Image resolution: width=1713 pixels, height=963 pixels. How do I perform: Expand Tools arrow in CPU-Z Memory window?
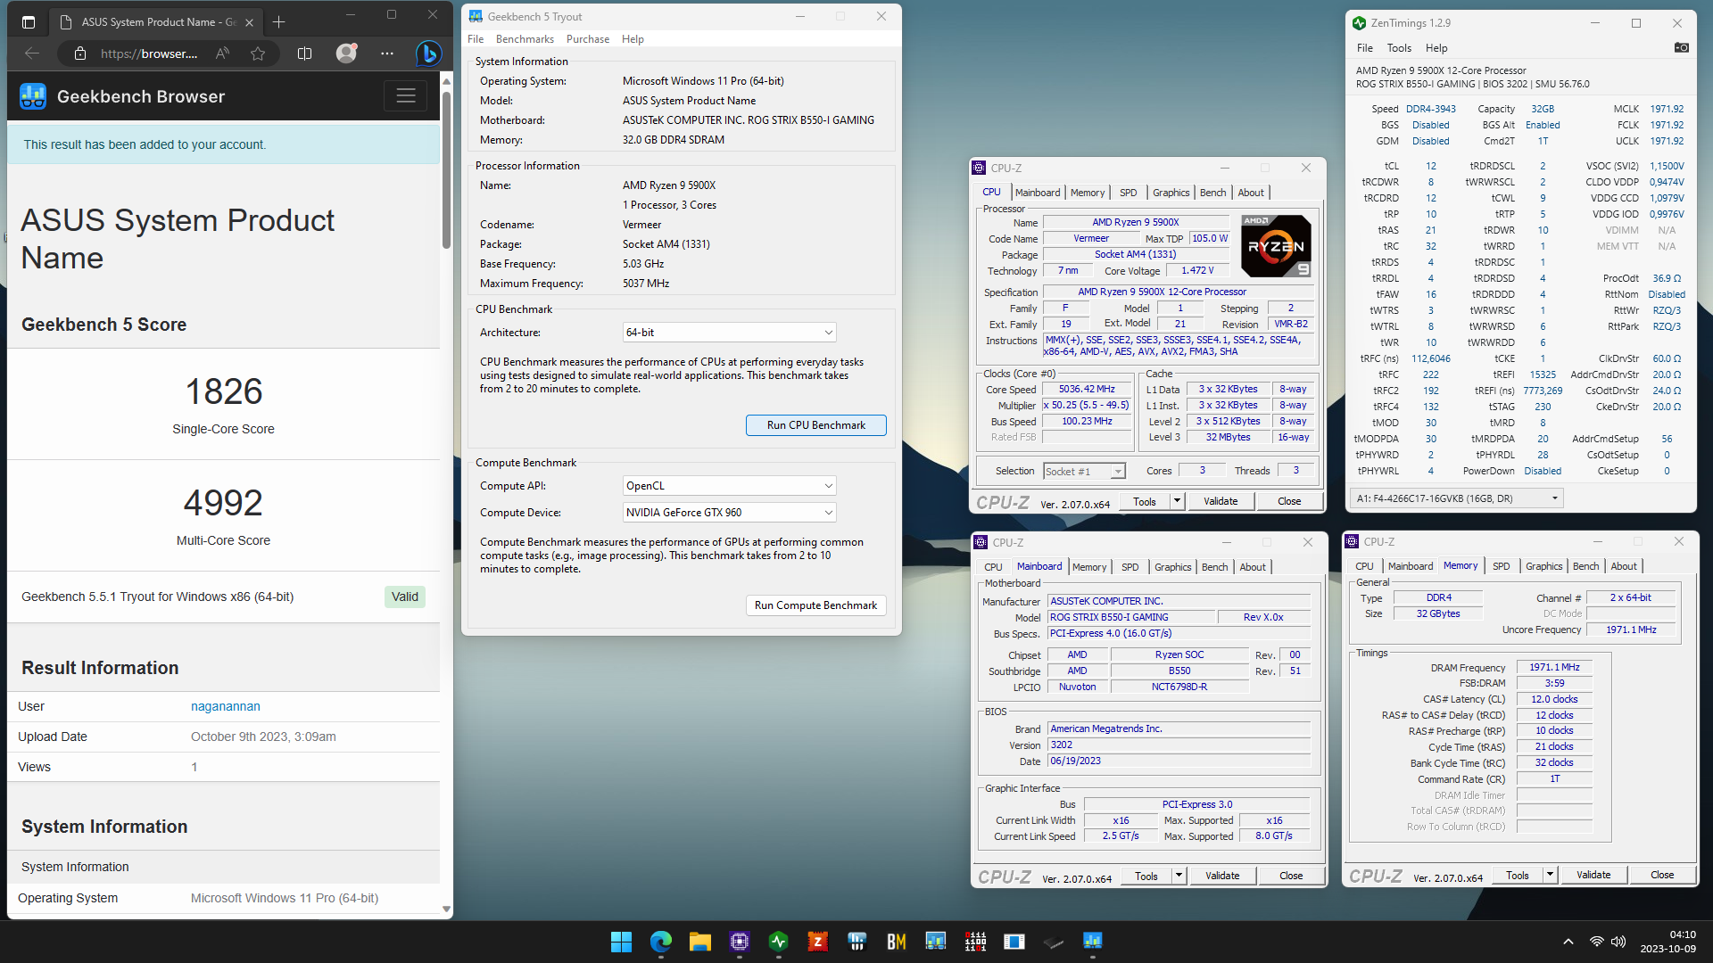pos(1550,875)
